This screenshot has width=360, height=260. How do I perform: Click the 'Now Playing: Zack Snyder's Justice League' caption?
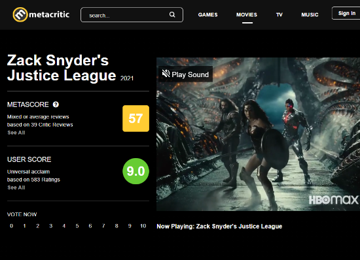pyautogui.click(x=219, y=226)
